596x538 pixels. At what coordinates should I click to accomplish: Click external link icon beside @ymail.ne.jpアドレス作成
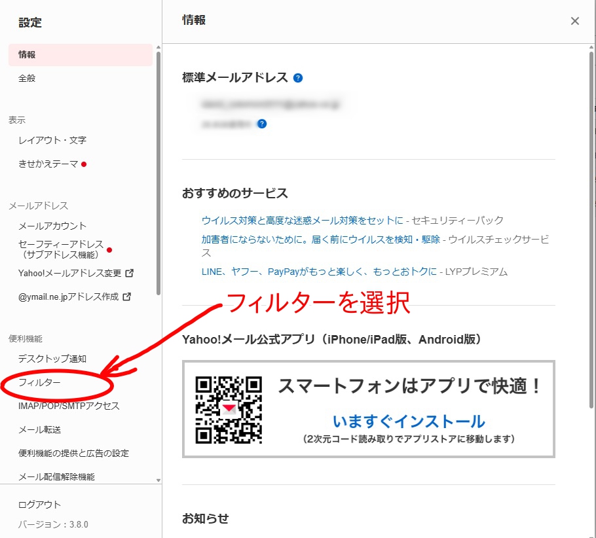[x=127, y=296]
